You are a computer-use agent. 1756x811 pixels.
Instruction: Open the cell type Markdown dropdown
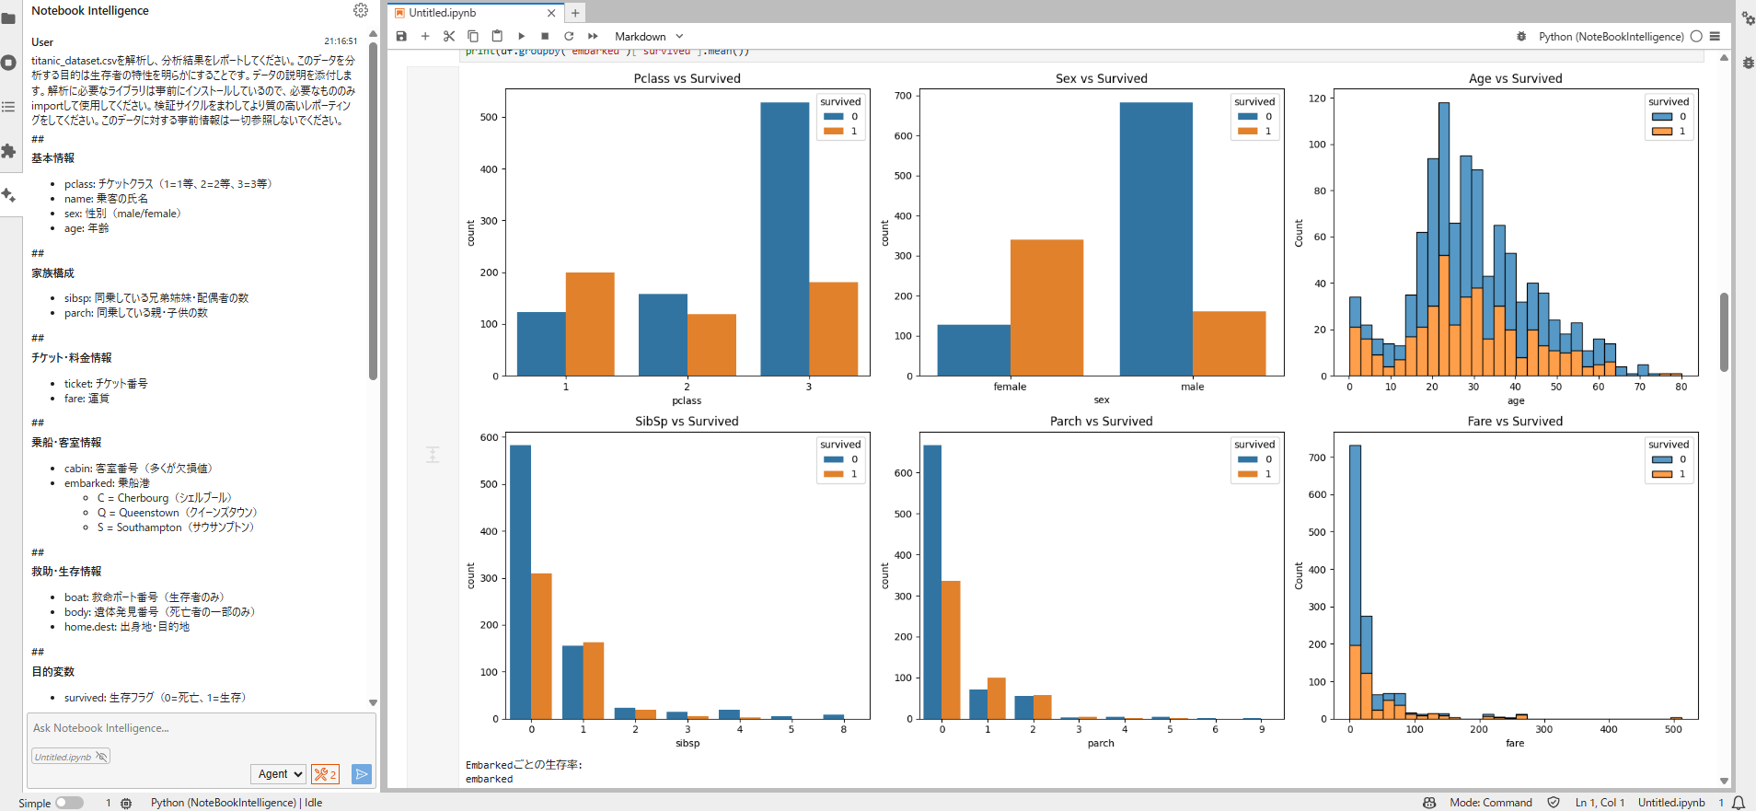(x=649, y=37)
